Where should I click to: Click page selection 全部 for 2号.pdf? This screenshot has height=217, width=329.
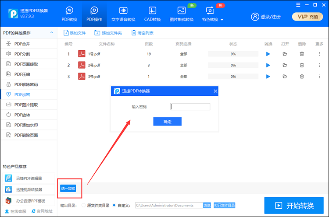pos(183,65)
